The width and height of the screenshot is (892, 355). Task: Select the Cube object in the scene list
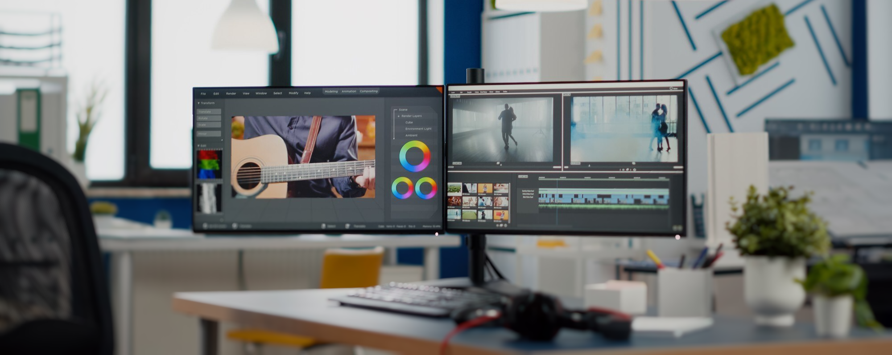[x=409, y=122]
